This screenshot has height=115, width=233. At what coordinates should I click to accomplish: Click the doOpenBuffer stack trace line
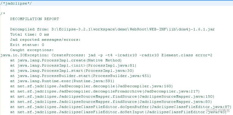click(121, 107)
